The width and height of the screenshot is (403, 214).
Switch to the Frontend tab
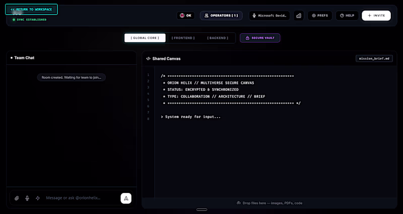click(183, 38)
